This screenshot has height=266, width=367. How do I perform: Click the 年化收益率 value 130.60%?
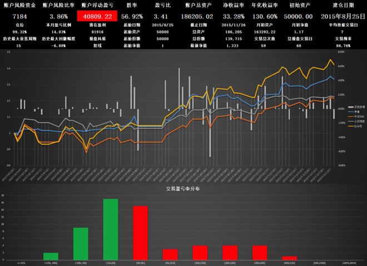coord(265,17)
